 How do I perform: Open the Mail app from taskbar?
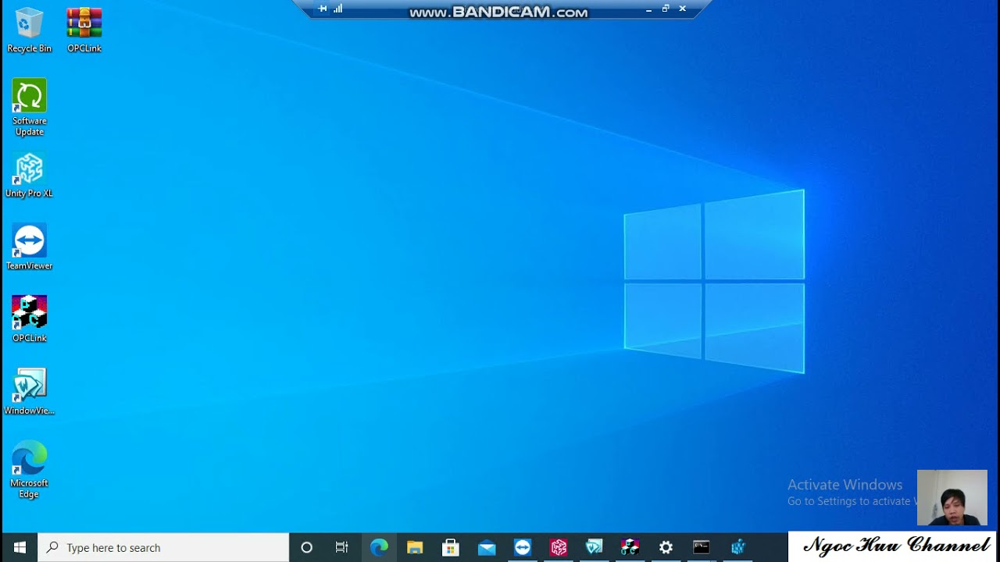[x=487, y=548]
